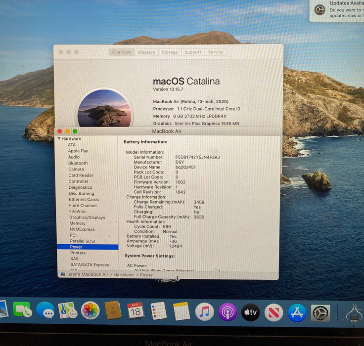Click the Cycle Count value 599
This screenshot has width=364, height=346.
tap(167, 226)
